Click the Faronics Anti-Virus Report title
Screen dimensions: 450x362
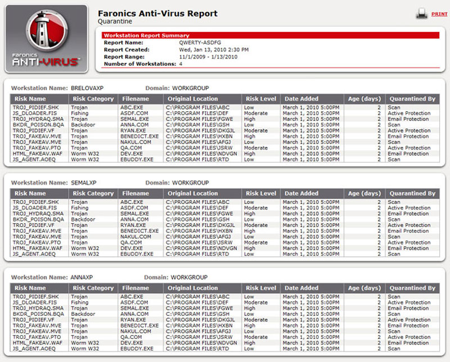(157, 13)
